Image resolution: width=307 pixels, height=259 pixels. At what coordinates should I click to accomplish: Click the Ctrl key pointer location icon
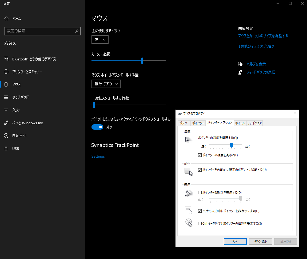(x=189, y=222)
